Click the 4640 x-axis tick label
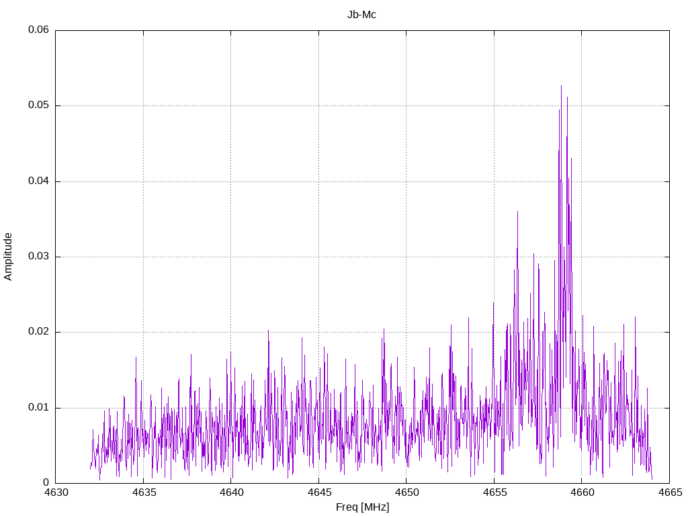Image resolution: width=688 pixels, height=516 pixels. (232, 492)
